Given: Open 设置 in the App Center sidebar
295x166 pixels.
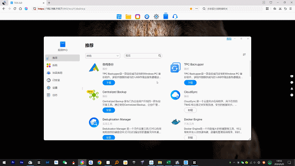Looking at the screenshot, I should pyautogui.click(x=63, y=88).
